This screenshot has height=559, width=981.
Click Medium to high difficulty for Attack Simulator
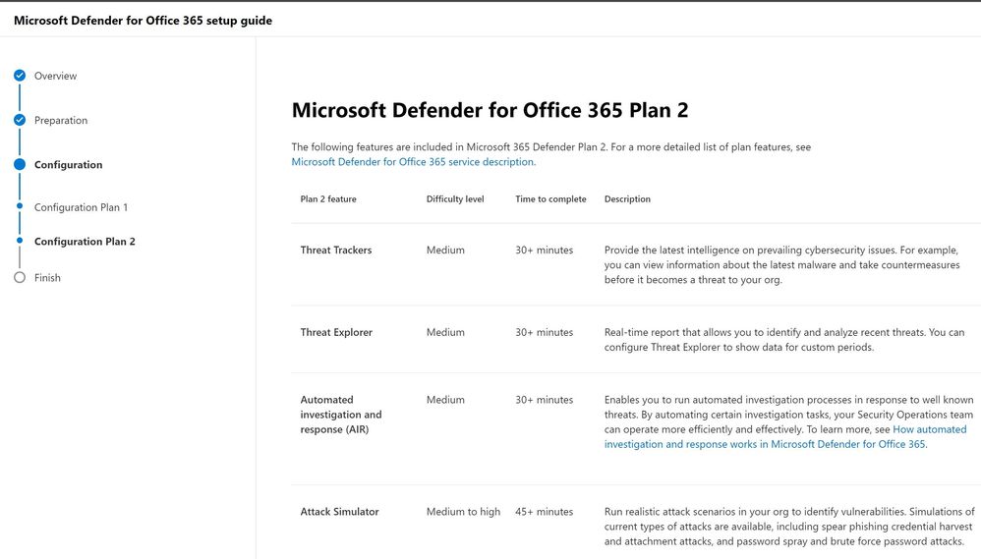pyautogui.click(x=464, y=512)
